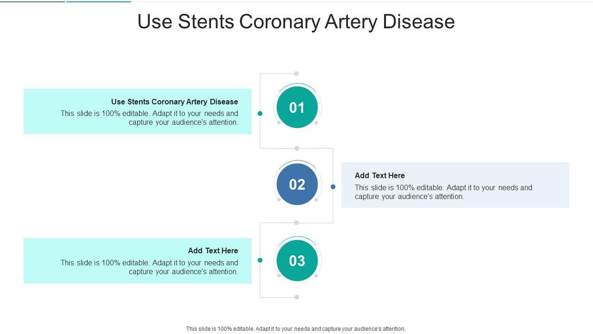Click the 'Add Text Here' heading in the blue box
Viewport: 593px width, 334px height.
coord(380,175)
